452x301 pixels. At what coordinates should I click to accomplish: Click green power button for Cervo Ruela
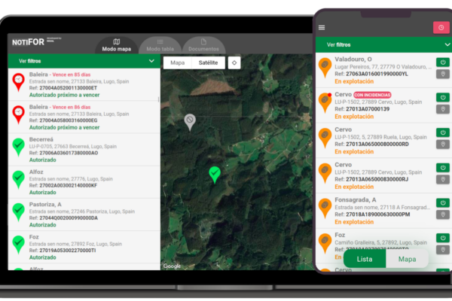pyautogui.click(x=443, y=132)
